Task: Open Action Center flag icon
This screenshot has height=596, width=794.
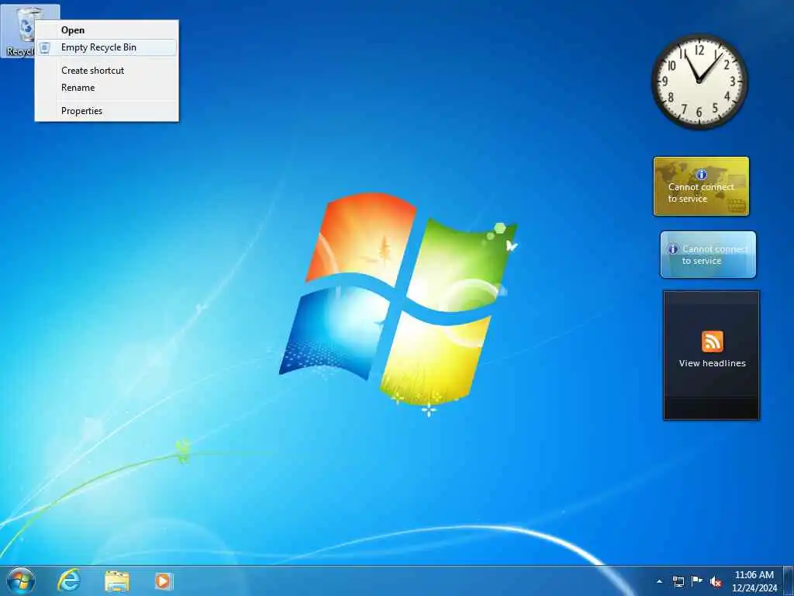Action: (x=697, y=580)
